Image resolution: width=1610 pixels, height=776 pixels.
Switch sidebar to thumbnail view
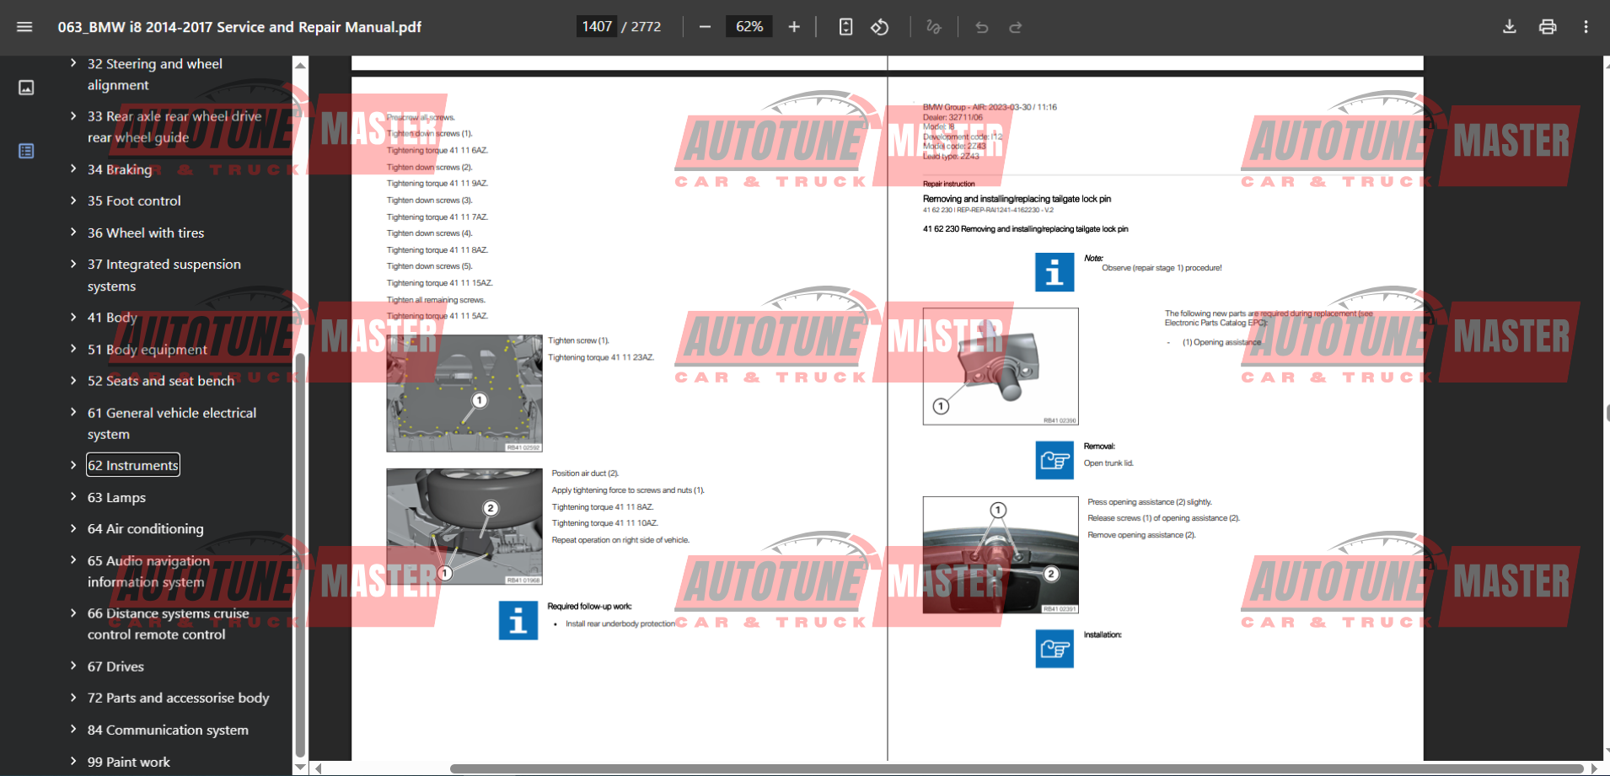click(x=26, y=88)
